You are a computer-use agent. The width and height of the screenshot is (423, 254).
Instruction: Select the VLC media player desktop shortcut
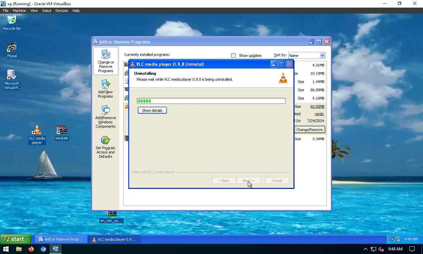click(x=37, y=135)
